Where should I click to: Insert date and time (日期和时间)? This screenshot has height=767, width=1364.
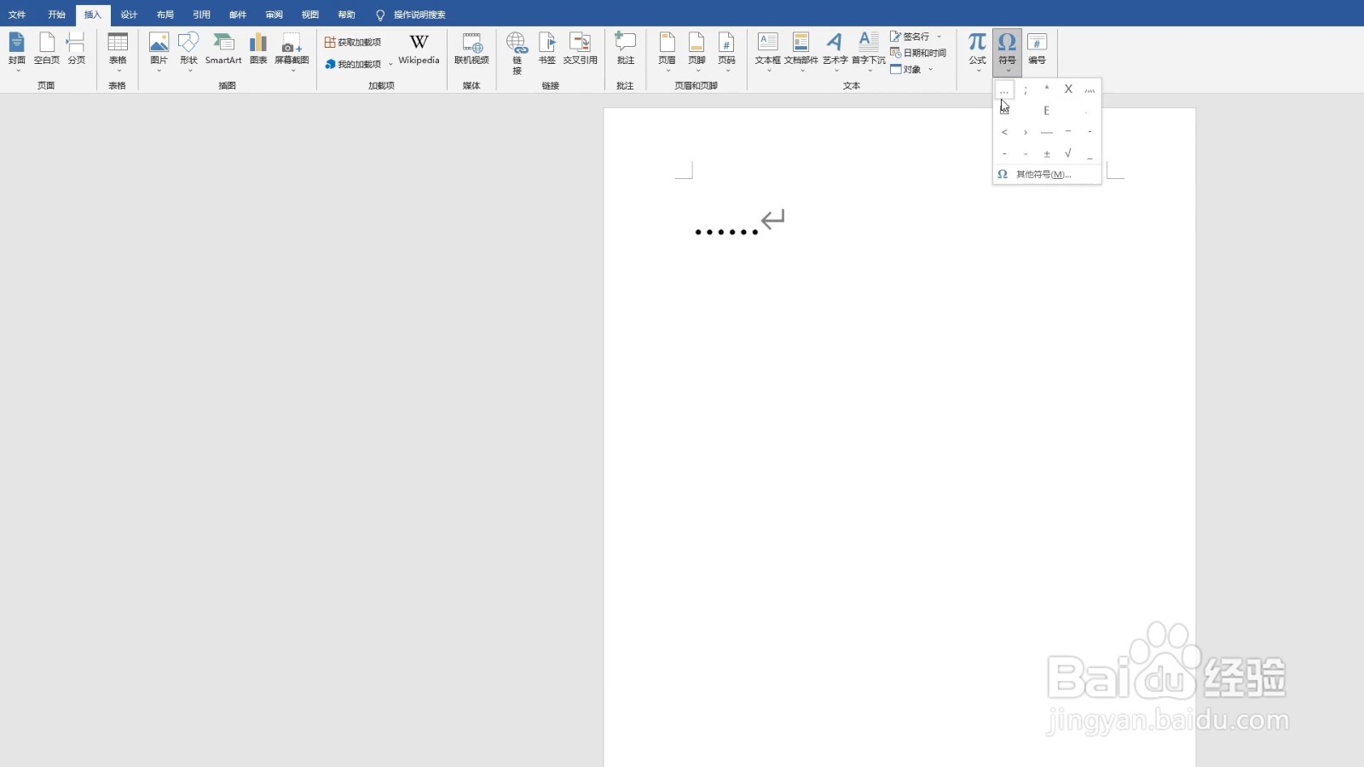click(x=918, y=53)
